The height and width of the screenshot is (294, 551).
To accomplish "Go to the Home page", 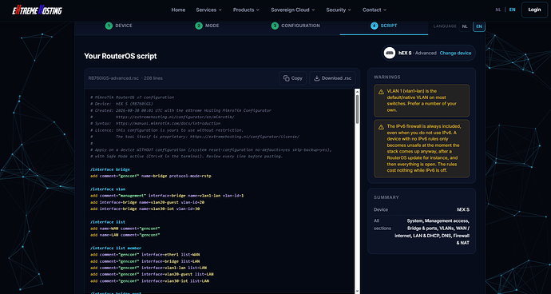I will click(178, 10).
